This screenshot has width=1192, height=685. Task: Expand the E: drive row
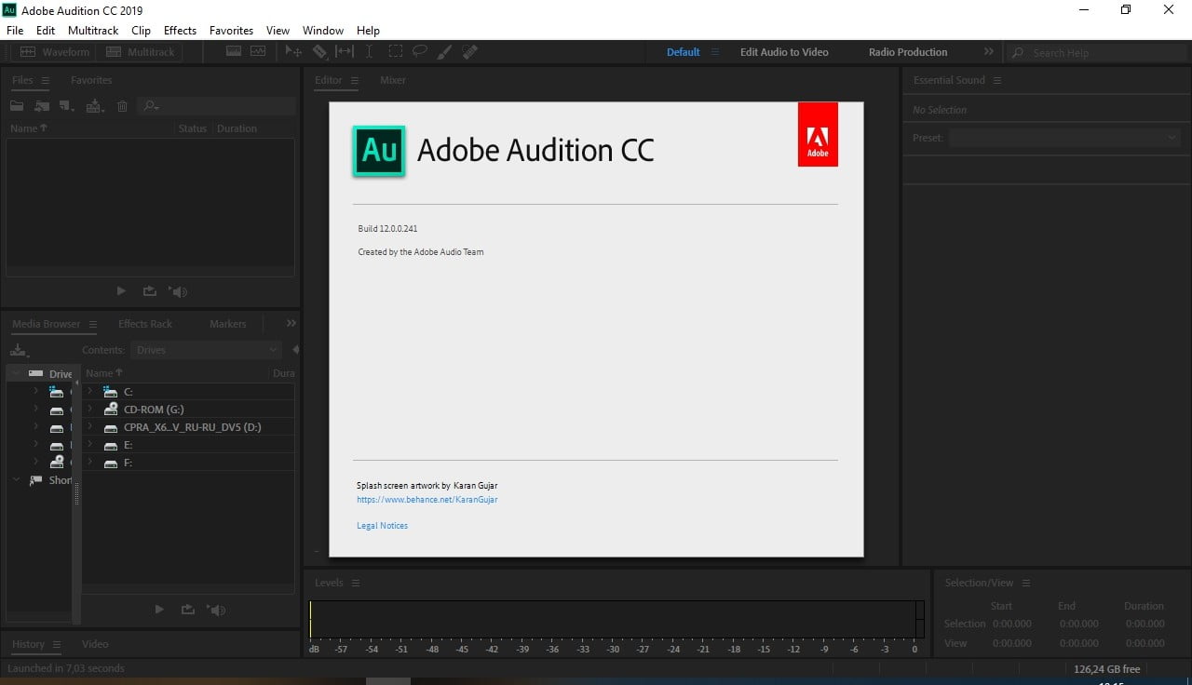[x=90, y=445]
